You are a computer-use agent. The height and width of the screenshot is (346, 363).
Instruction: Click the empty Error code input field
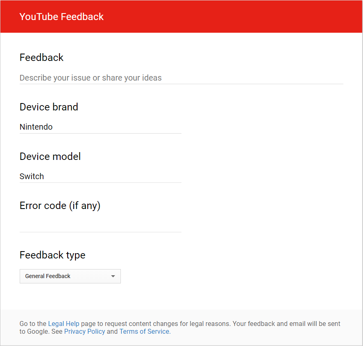click(x=100, y=225)
